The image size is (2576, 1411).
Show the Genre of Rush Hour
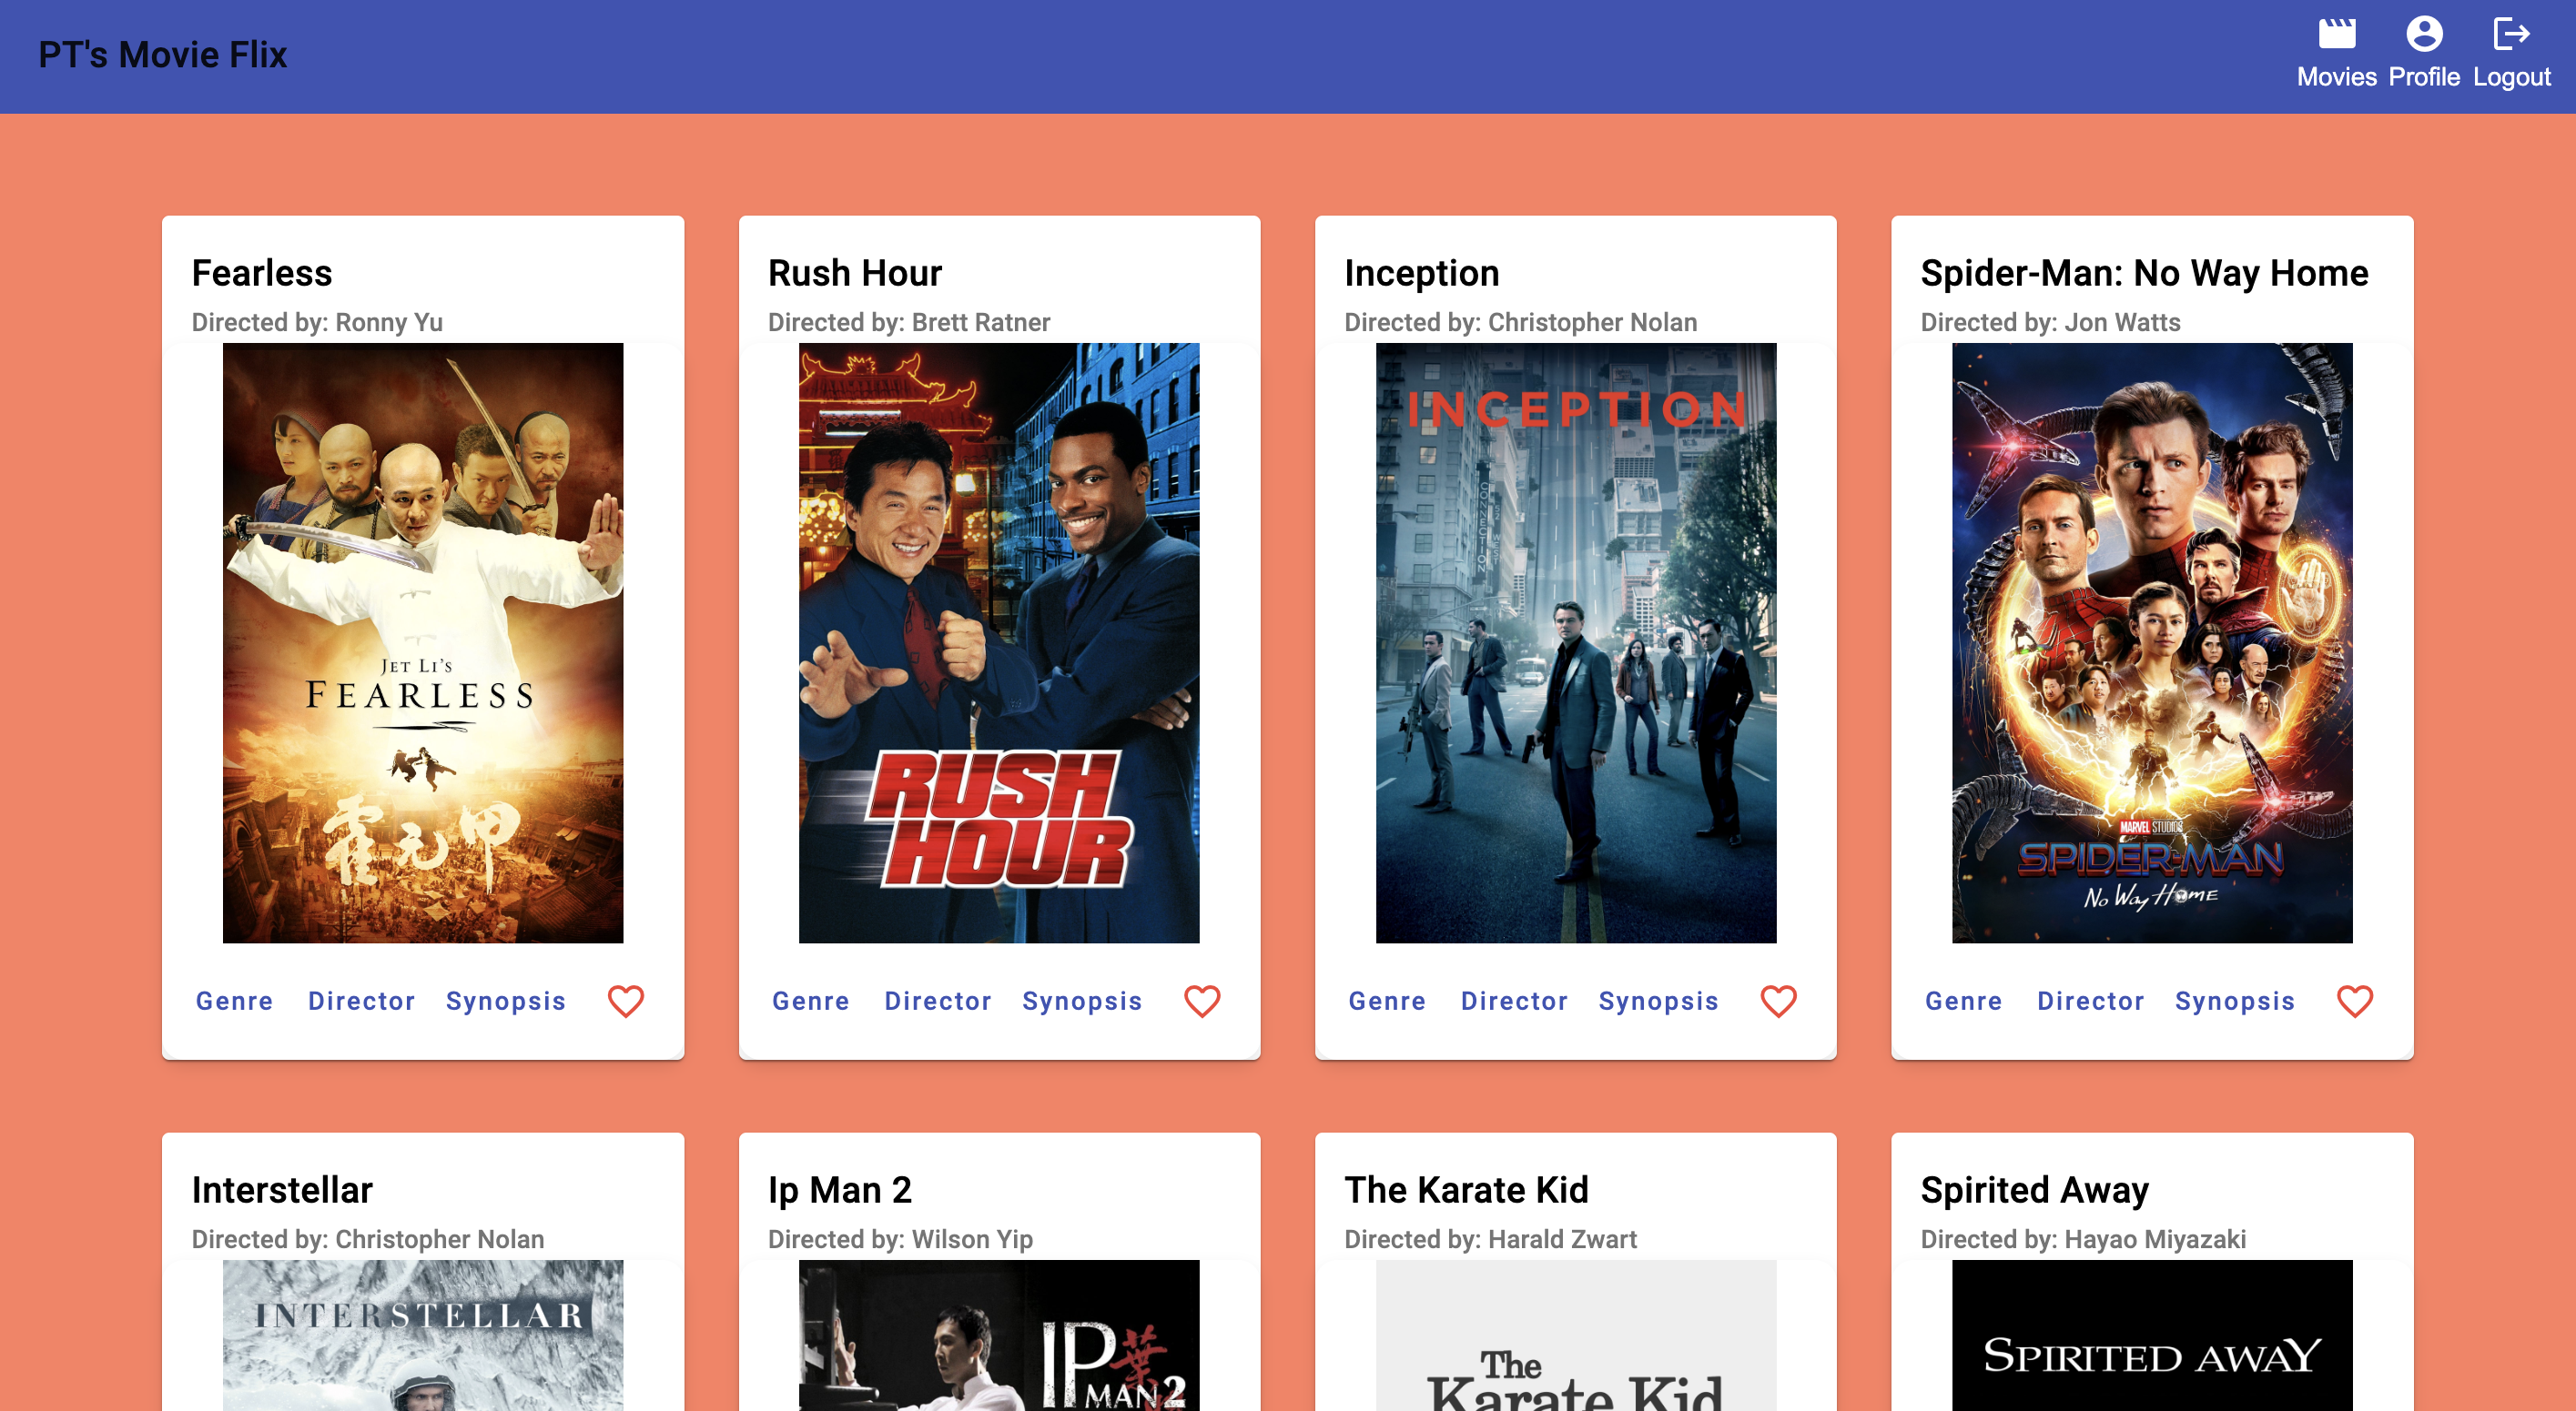coord(810,1001)
